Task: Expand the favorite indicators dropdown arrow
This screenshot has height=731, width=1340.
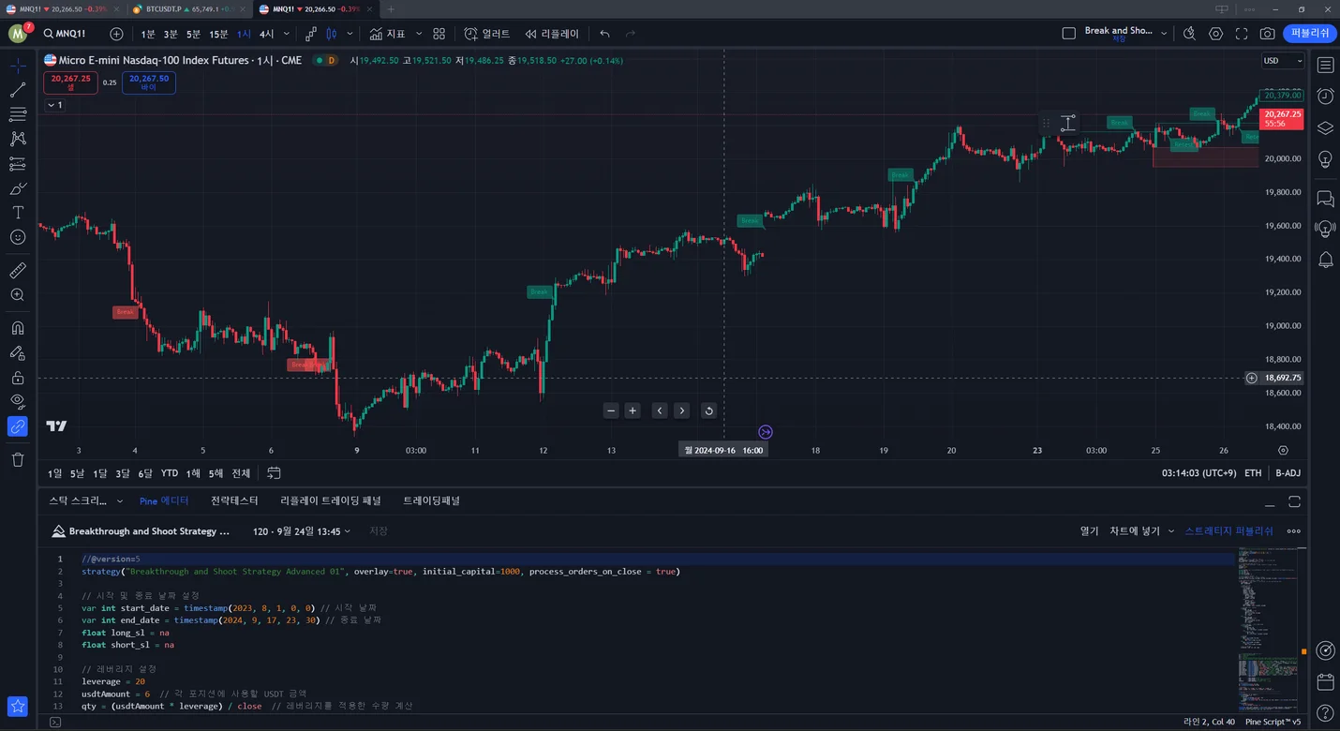Action: coord(419,34)
